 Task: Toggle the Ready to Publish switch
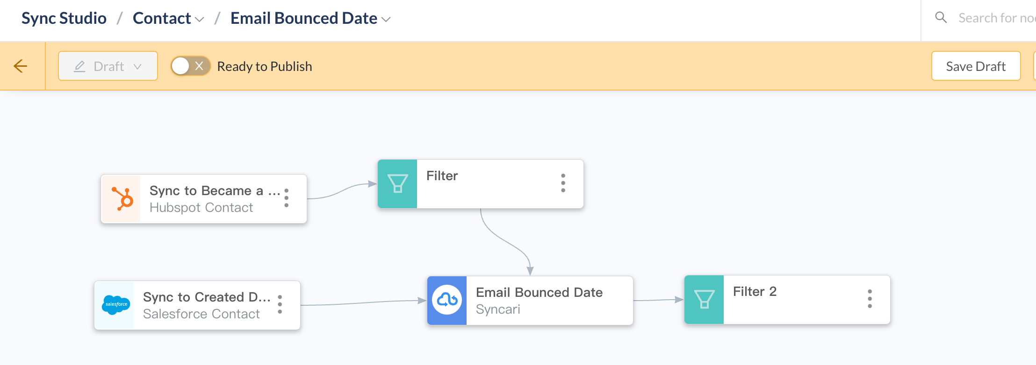tap(190, 66)
